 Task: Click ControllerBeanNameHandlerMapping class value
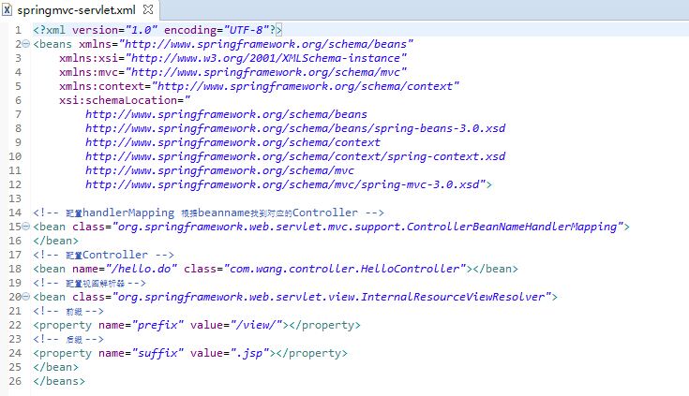(368, 227)
